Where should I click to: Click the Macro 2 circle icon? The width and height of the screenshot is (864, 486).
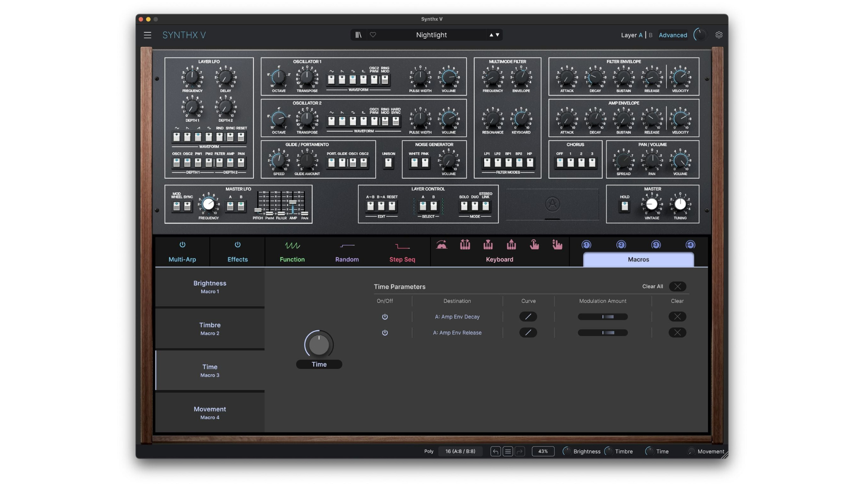pyautogui.click(x=621, y=245)
